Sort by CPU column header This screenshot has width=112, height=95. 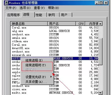pyautogui.click(x=80, y=24)
